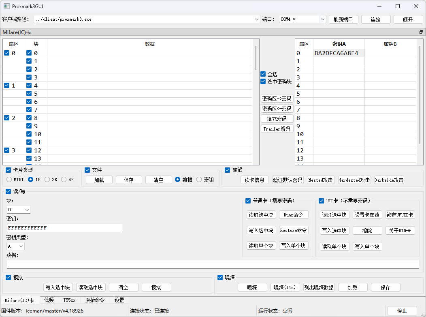Click the 验证默认密码 button
The width and height of the screenshot is (426, 317).
pyautogui.click(x=288, y=180)
